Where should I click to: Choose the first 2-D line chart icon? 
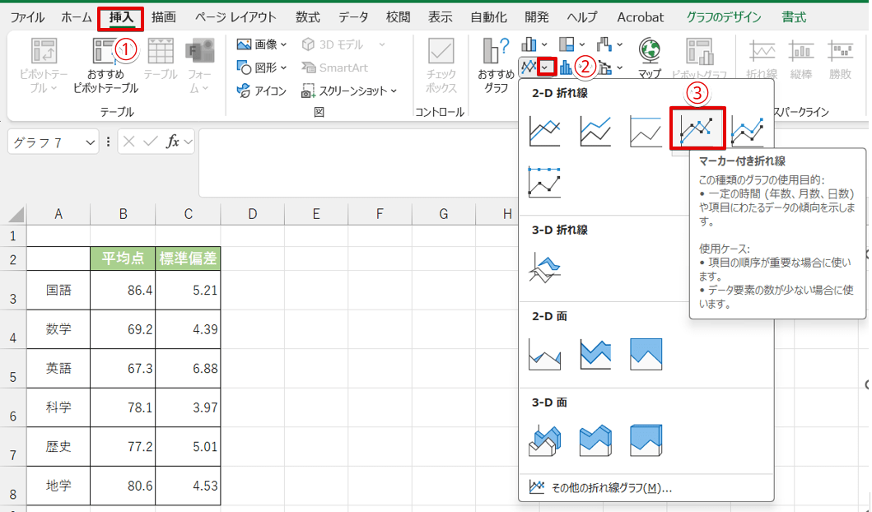coord(544,130)
